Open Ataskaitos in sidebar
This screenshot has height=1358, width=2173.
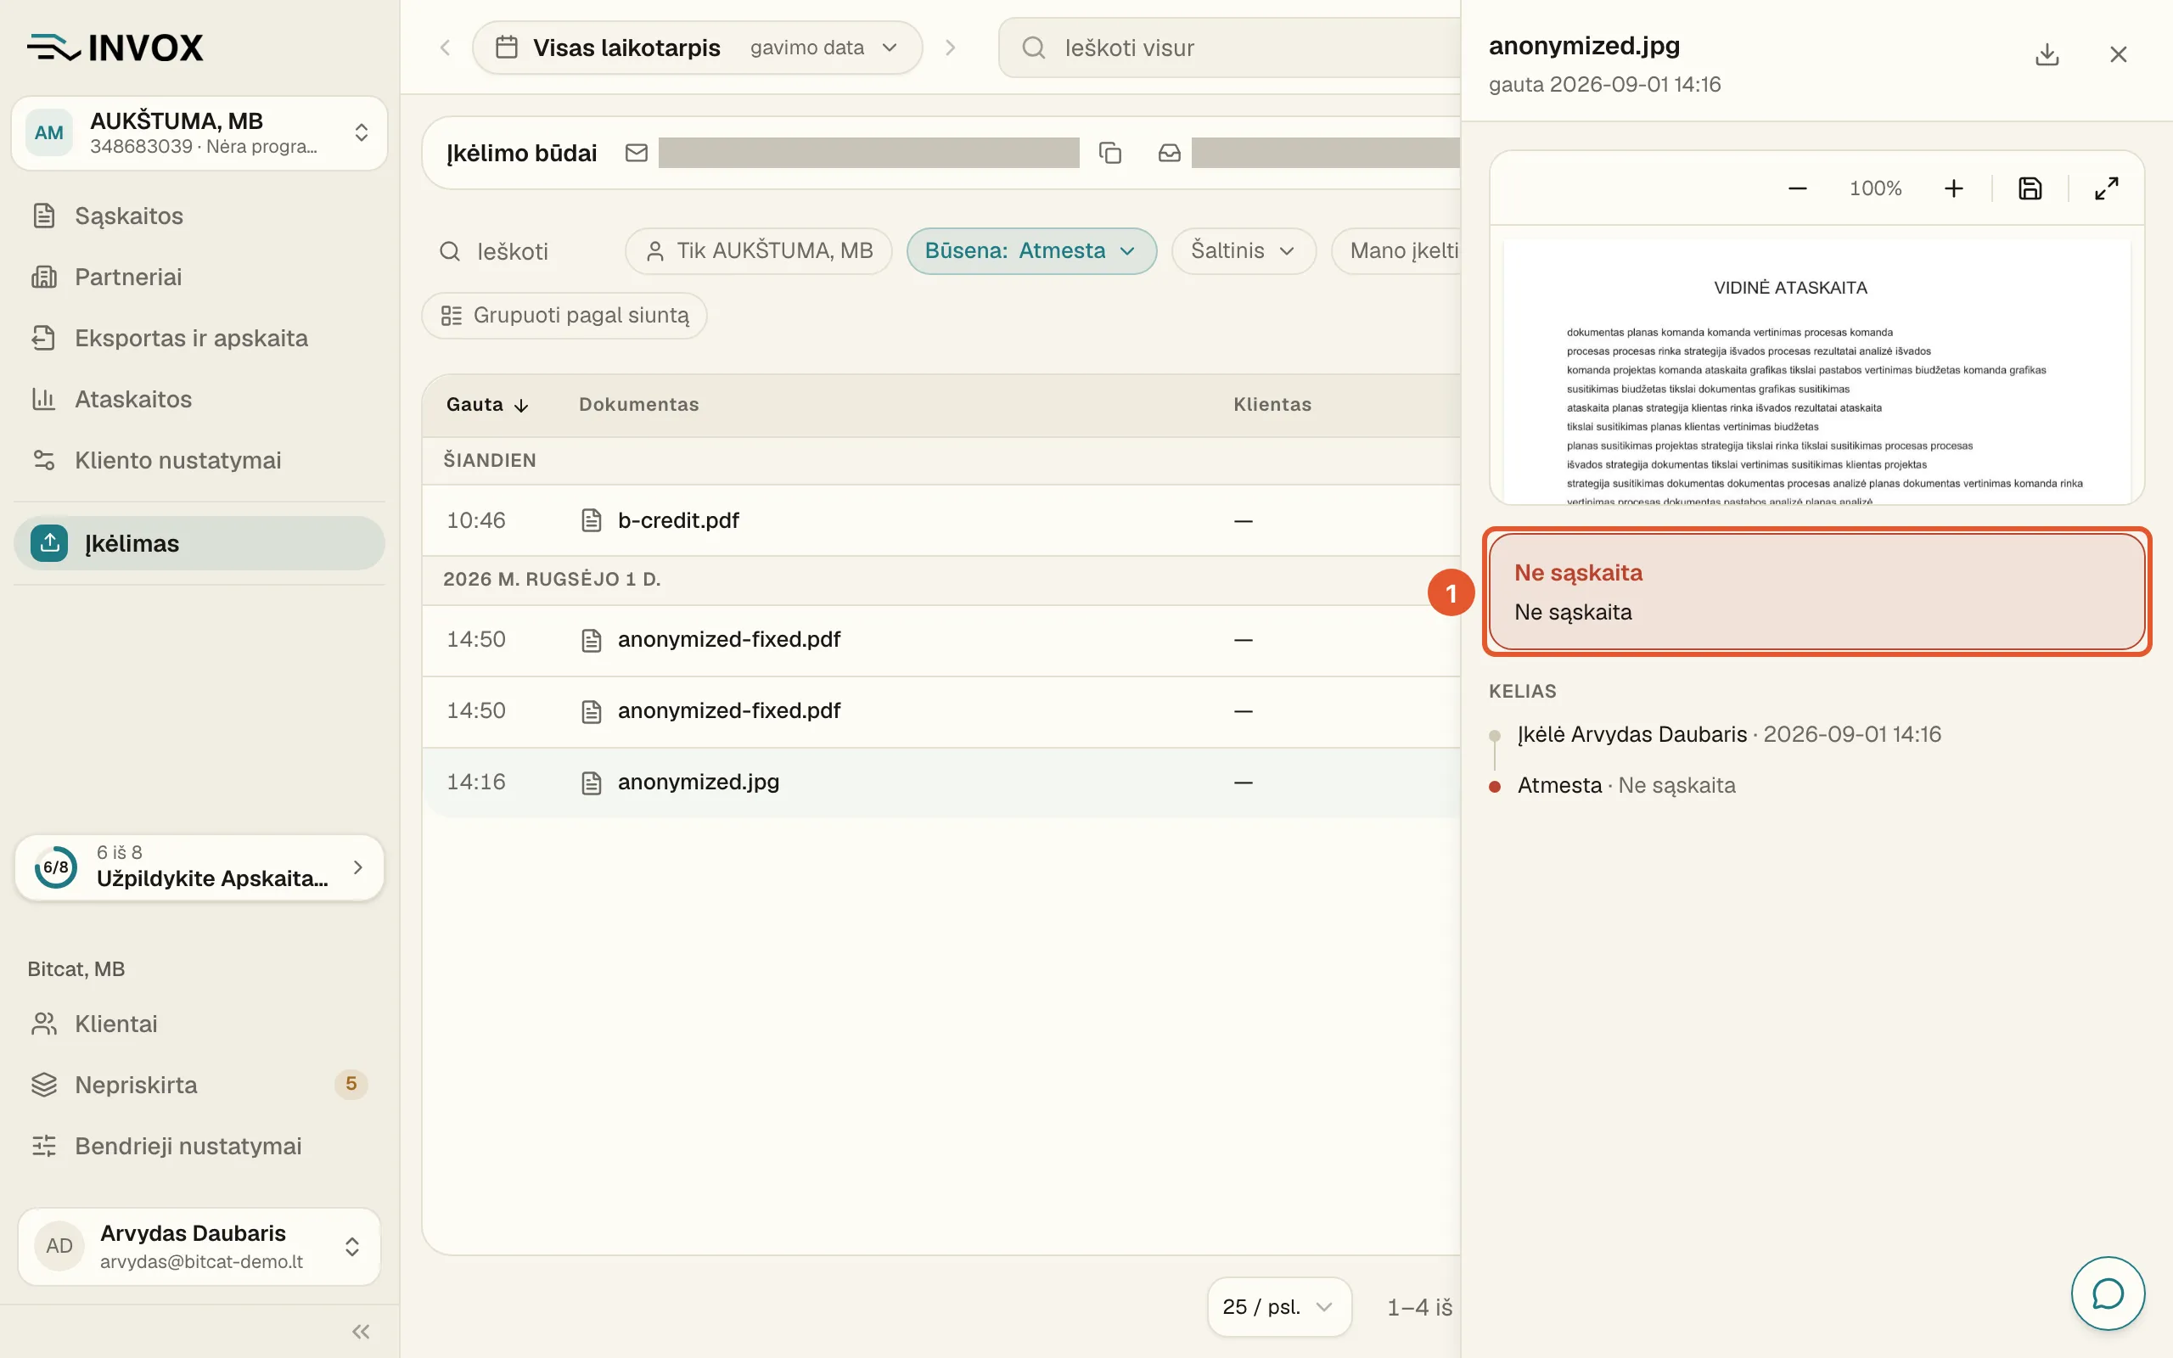click(199, 399)
